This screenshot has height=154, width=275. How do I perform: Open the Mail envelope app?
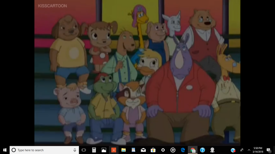(143, 150)
